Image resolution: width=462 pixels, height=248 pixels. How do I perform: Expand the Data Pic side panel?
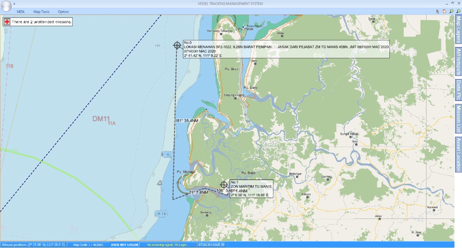(458, 90)
